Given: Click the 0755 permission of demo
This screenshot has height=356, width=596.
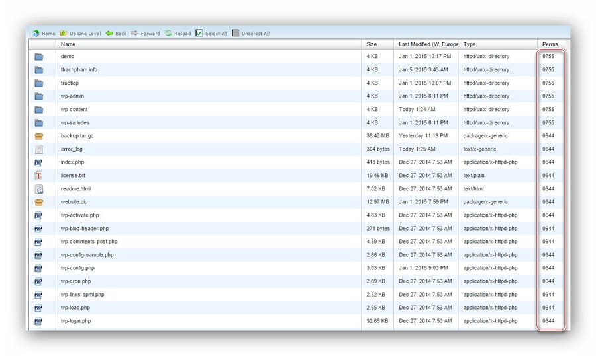Looking at the screenshot, I should 548,57.
